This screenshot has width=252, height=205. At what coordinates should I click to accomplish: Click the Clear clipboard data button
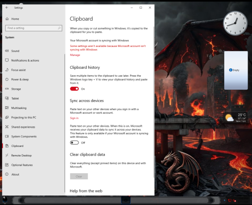tap(79, 176)
